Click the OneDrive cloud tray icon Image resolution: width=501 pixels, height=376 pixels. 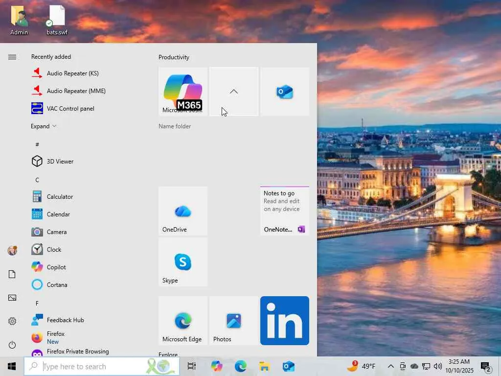[414, 366]
